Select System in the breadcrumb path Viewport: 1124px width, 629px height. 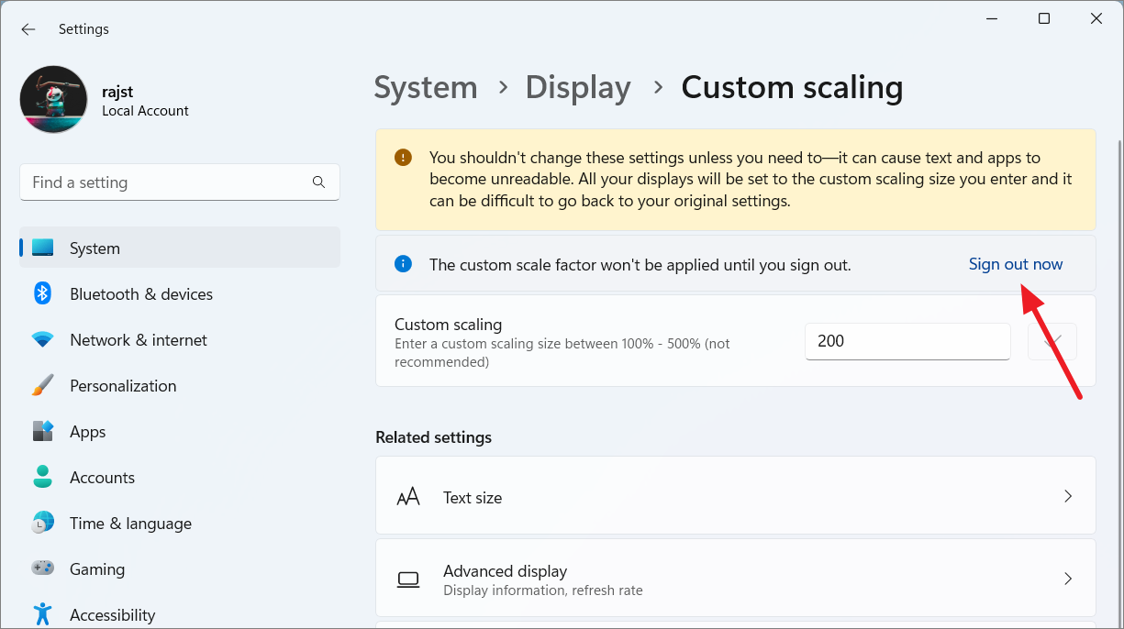click(426, 87)
